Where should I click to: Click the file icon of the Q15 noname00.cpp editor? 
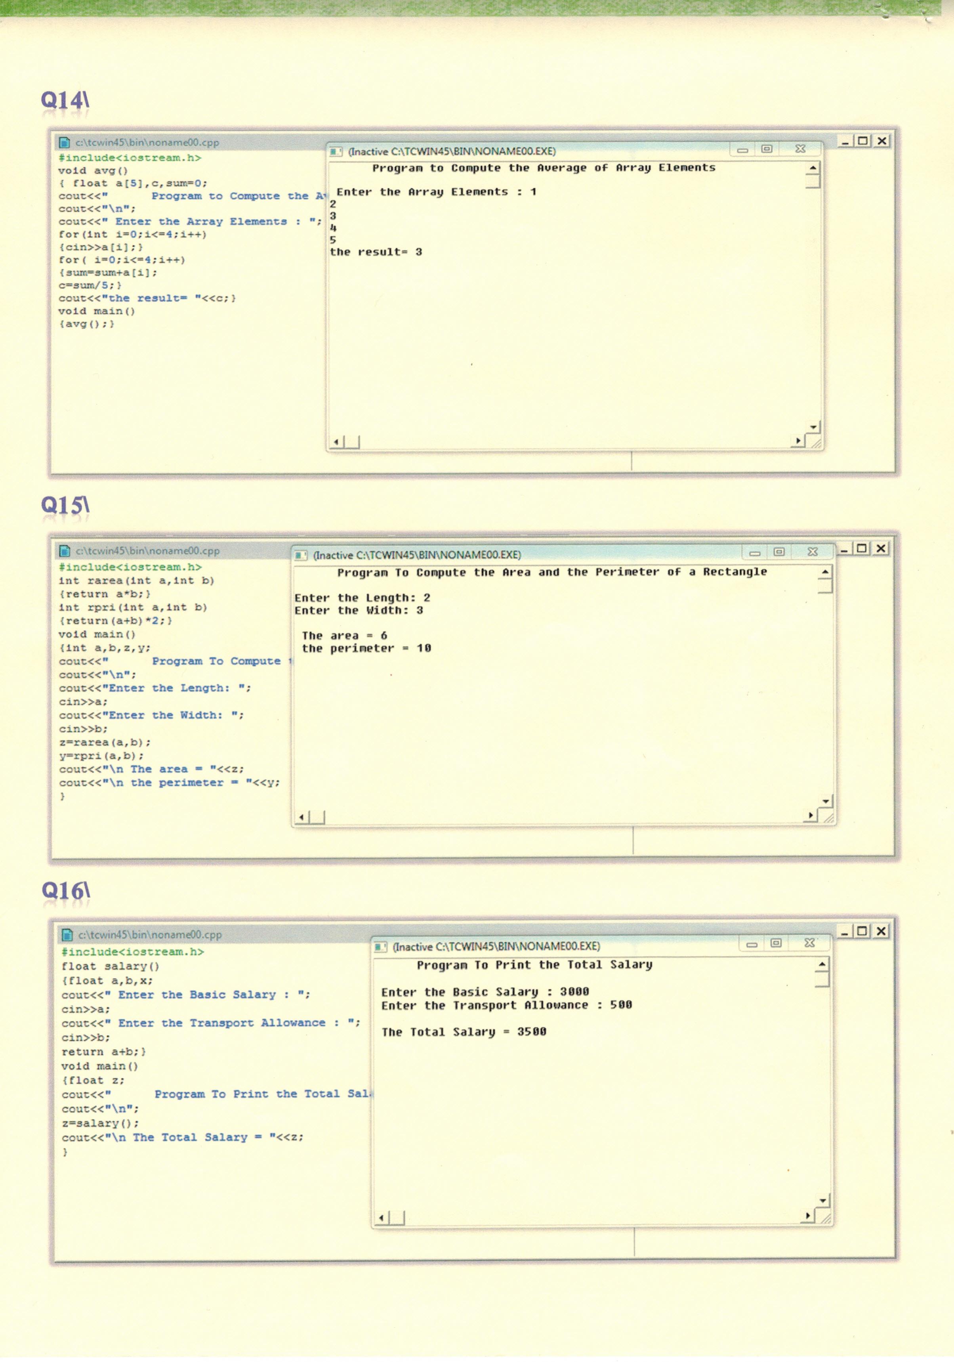coord(64,550)
